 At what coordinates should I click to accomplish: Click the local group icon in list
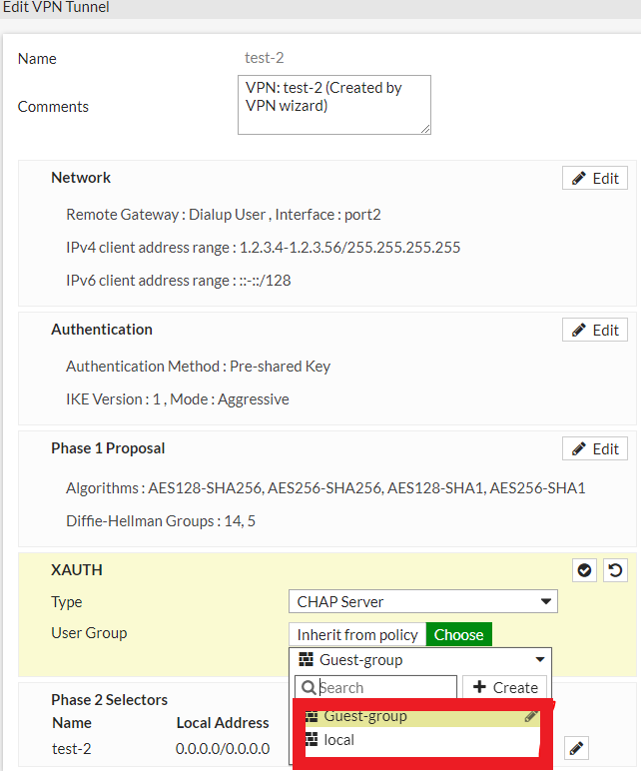312,740
